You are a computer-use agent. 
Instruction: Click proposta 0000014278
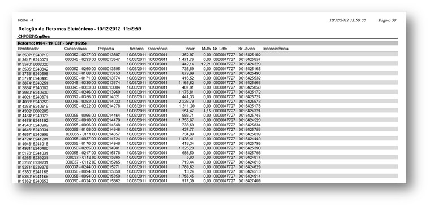[109, 106]
